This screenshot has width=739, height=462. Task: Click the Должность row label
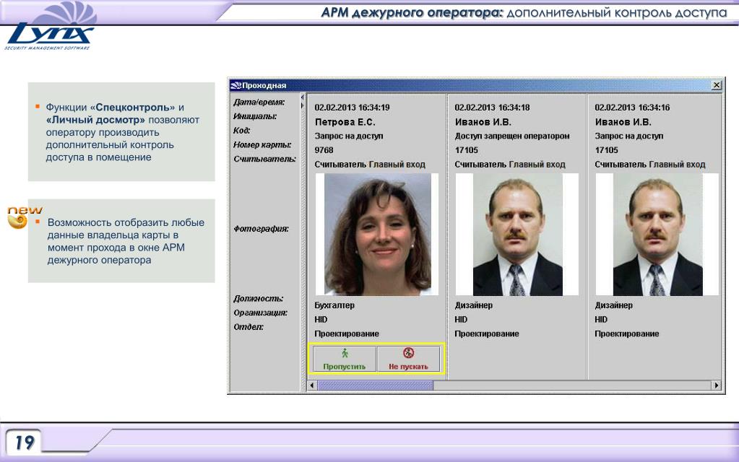[259, 299]
